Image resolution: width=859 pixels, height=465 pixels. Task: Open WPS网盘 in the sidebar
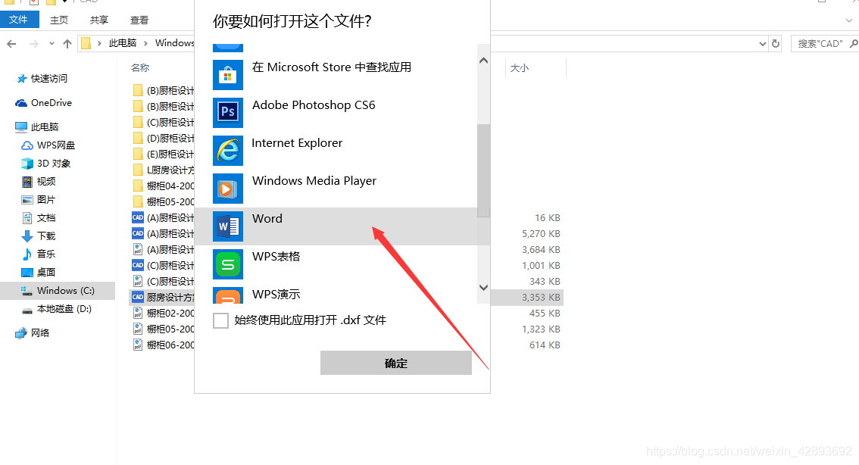click(x=48, y=145)
